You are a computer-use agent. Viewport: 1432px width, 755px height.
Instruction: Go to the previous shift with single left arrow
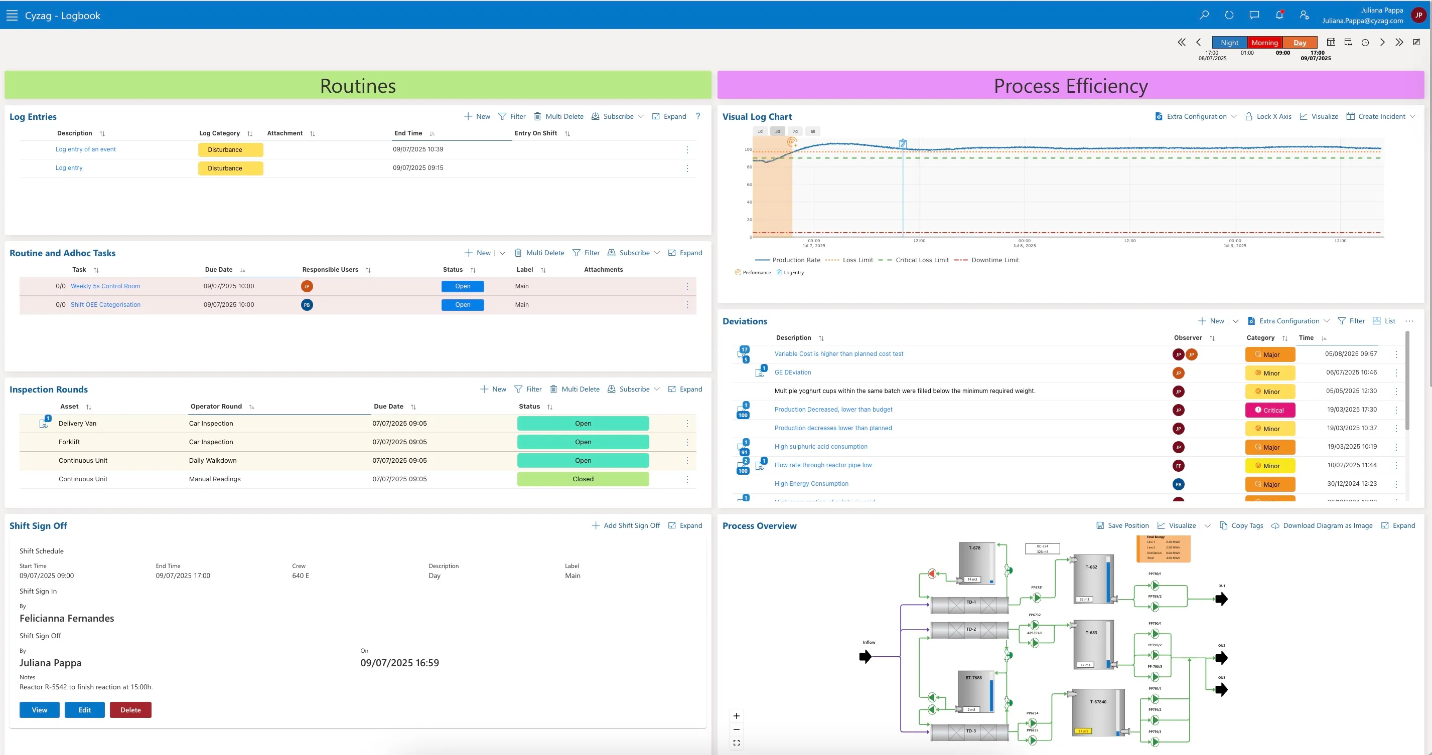click(x=1199, y=42)
